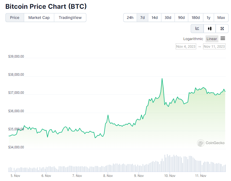Screen dimensions: 231x181
Task: Show the 180d price range
Action: [196, 18]
